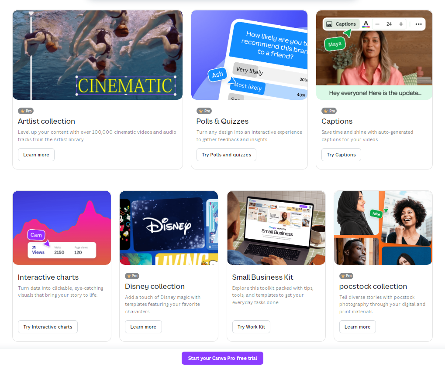Open Learn more on Disney collection
The image size is (445, 366).
pyautogui.click(x=143, y=326)
